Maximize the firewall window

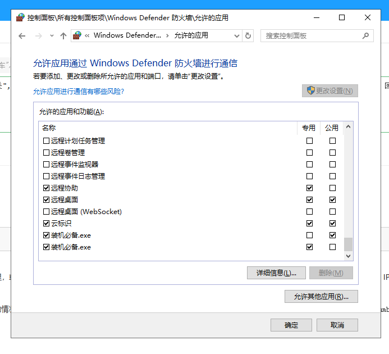point(342,17)
